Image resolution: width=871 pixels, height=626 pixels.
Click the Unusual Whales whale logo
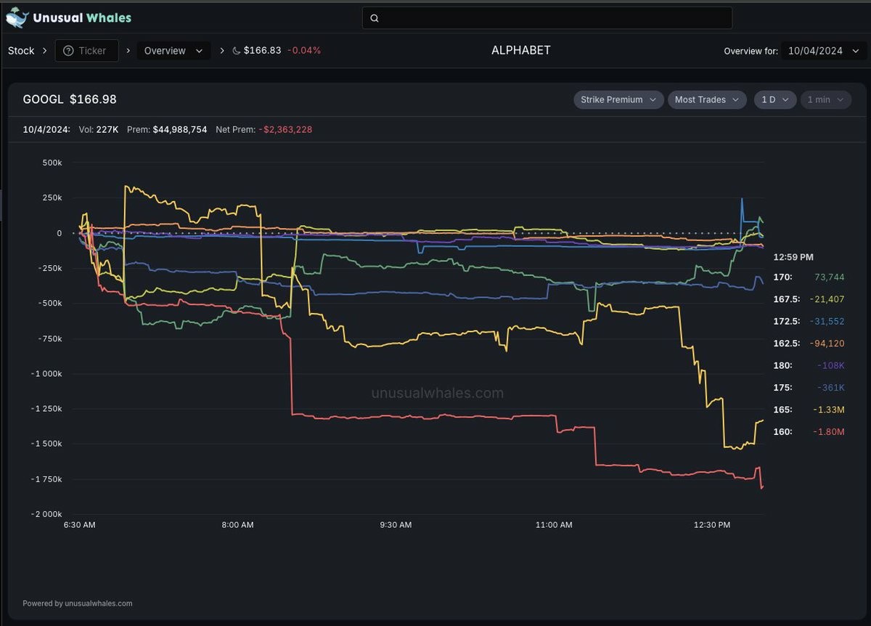pyautogui.click(x=17, y=17)
